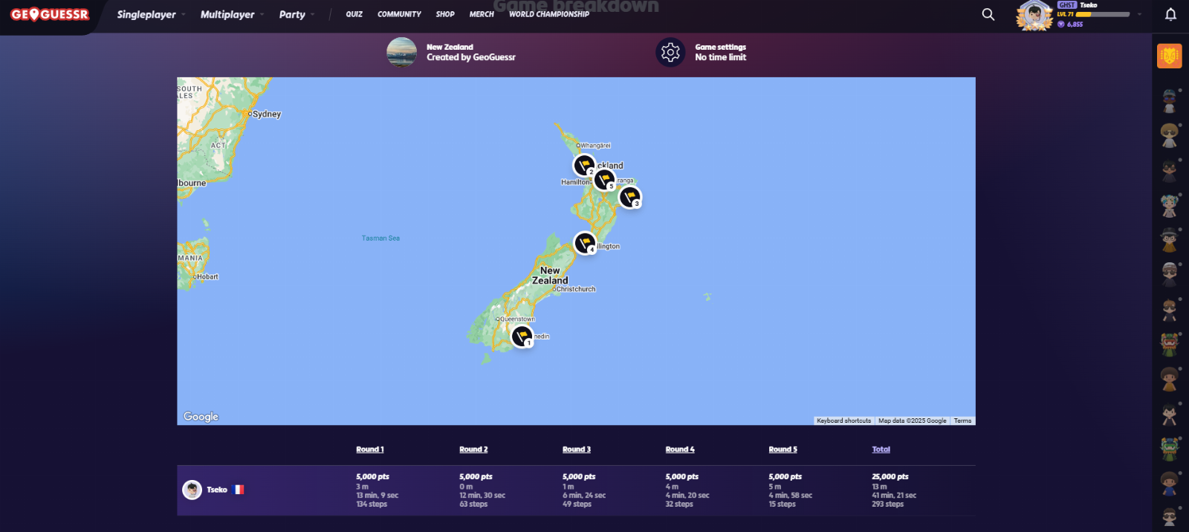Open Google Maps Keyboard shortcuts
Screen dimensions: 1189x532
tap(843, 421)
